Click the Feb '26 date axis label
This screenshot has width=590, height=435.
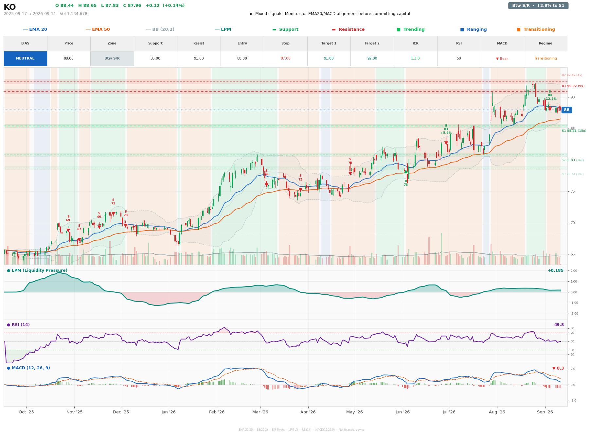point(217,412)
